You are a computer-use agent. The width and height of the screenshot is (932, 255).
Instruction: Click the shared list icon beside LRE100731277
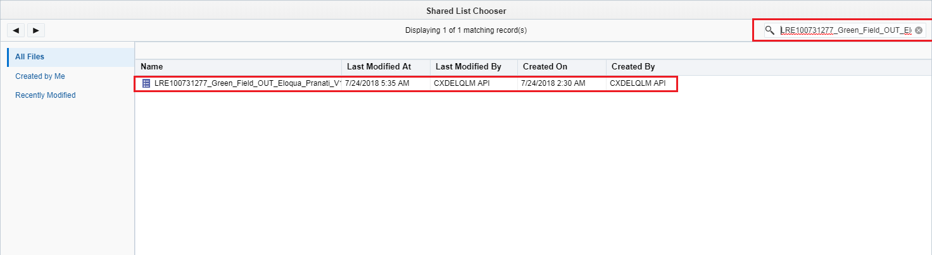pyautogui.click(x=146, y=83)
